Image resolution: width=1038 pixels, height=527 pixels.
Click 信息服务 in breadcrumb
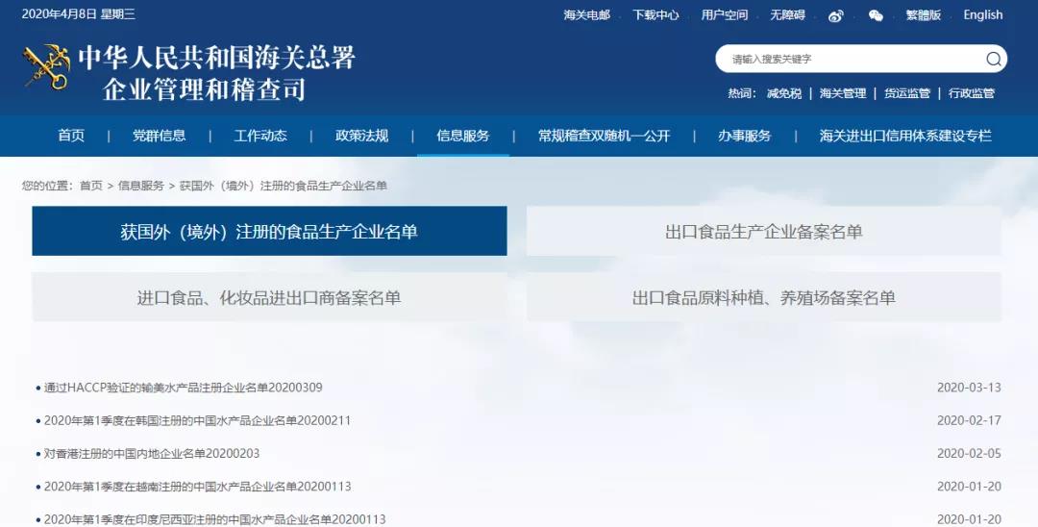click(141, 186)
